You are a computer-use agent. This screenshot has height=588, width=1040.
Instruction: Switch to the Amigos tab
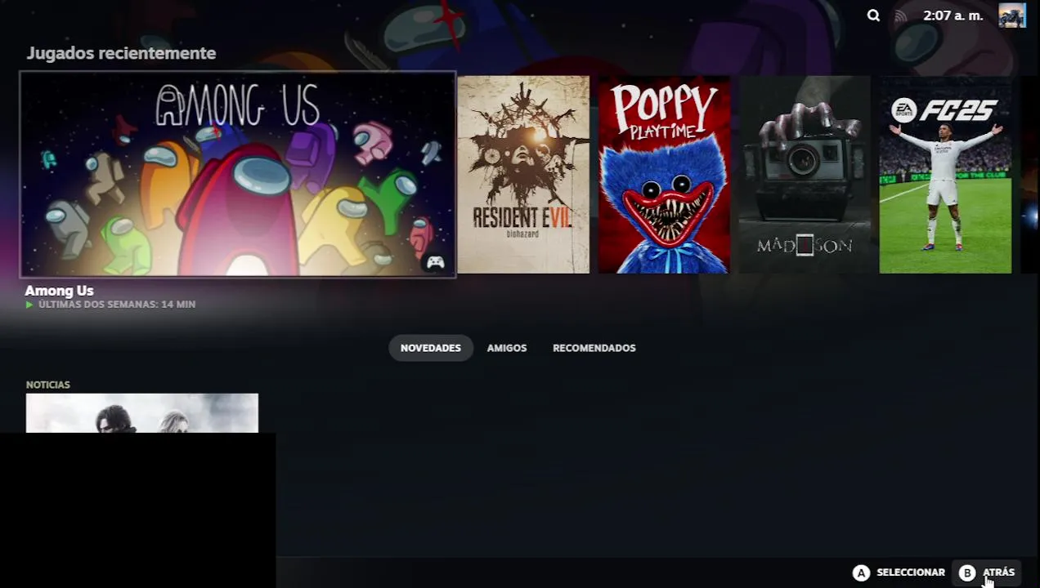tap(507, 348)
